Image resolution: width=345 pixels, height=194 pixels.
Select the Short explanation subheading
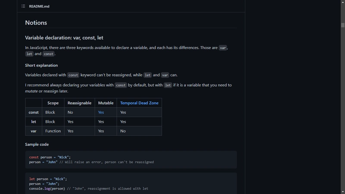pyautogui.click(x=41, y=65)
